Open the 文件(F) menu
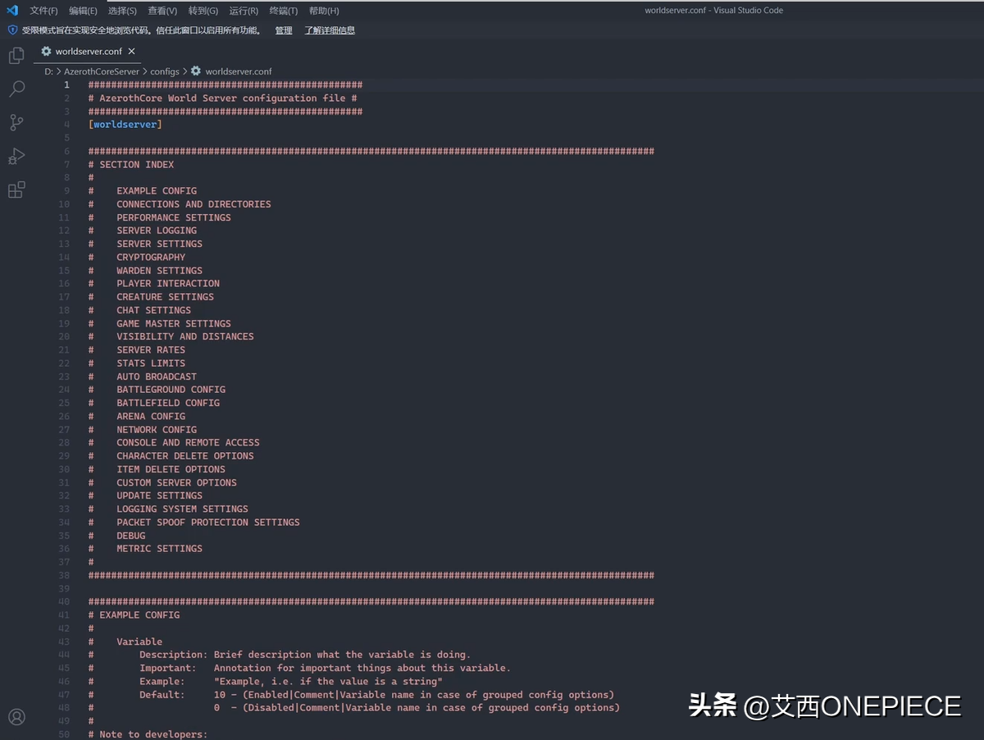The width and height of the screenshot is (984, 740). pos(44,11)
